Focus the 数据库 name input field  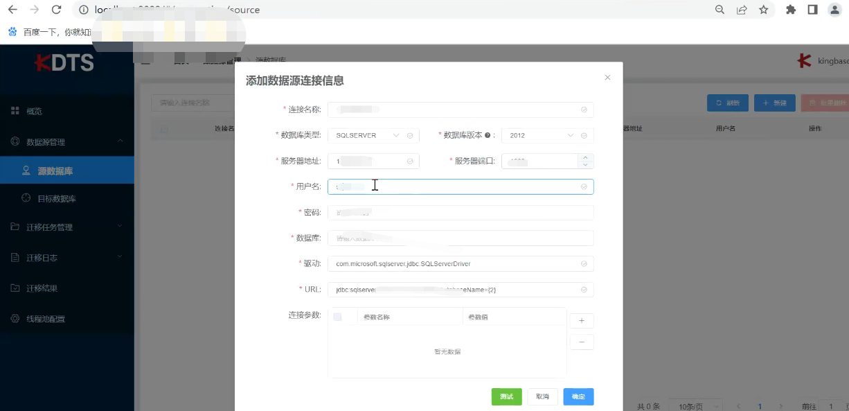461,238
